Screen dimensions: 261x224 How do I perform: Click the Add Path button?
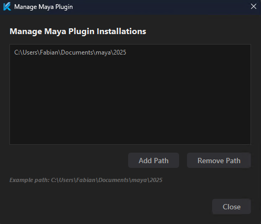[x=153, y=161]
